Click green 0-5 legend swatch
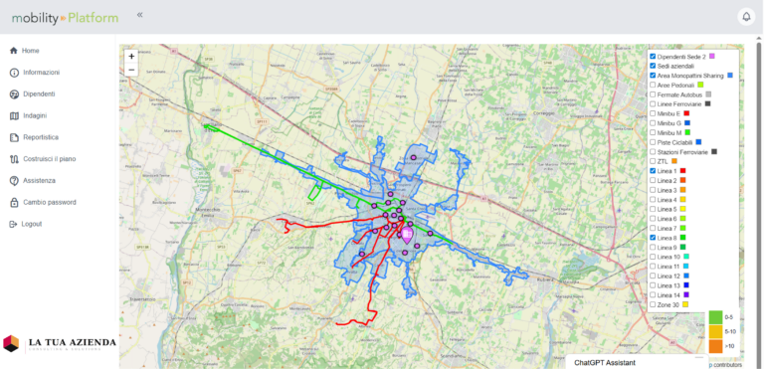This screenshot has width=764, height=369. tap(715, 317)
